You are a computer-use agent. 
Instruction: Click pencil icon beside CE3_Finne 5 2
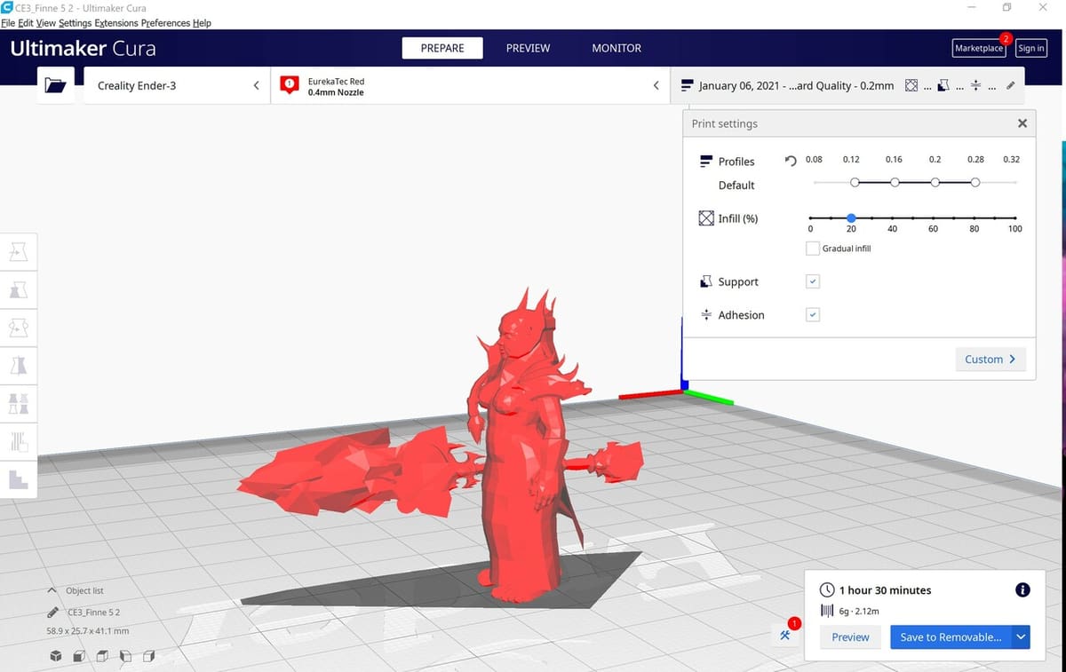(52, 613)
